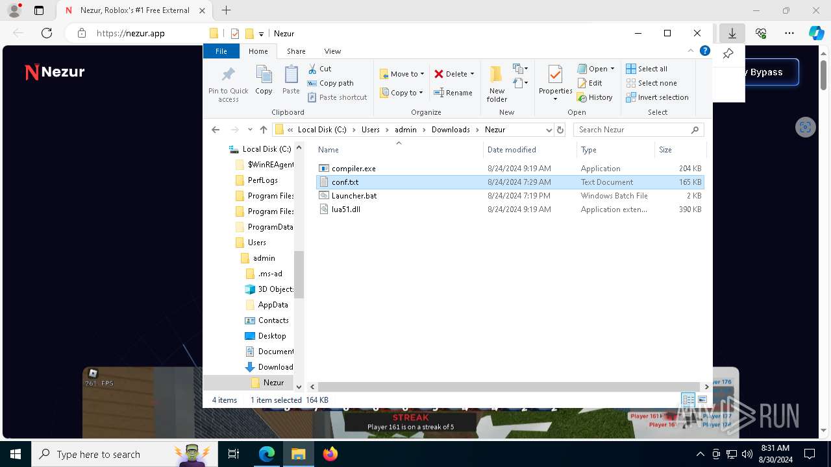The width and height of the screenshot is (831, 467).
Task: Switch to the Home ribbon tab
Action: tap(258, 51)
